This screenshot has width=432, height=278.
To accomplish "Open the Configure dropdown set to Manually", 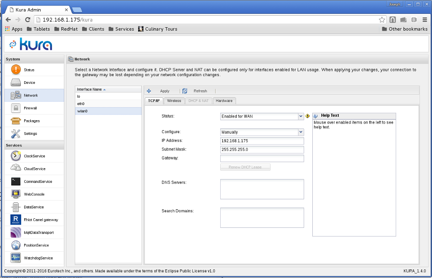I will point(301,132).
